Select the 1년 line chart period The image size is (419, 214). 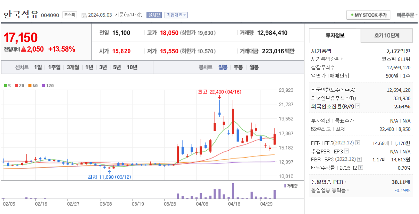89,67
